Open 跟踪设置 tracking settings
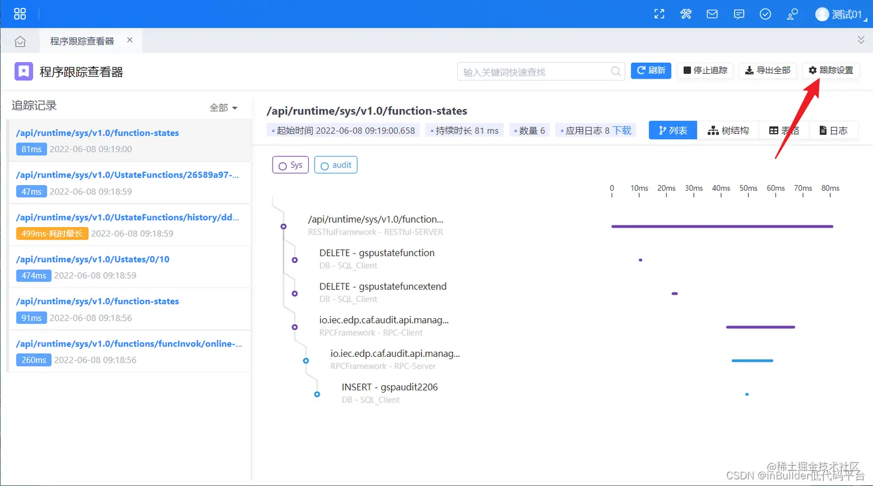Image resolution: width=873 pixels, height=486 pixels. (831, 70)
